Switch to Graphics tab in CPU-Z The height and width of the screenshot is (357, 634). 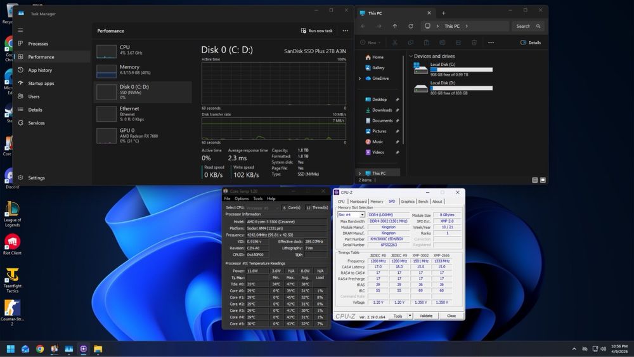[407, 202]
